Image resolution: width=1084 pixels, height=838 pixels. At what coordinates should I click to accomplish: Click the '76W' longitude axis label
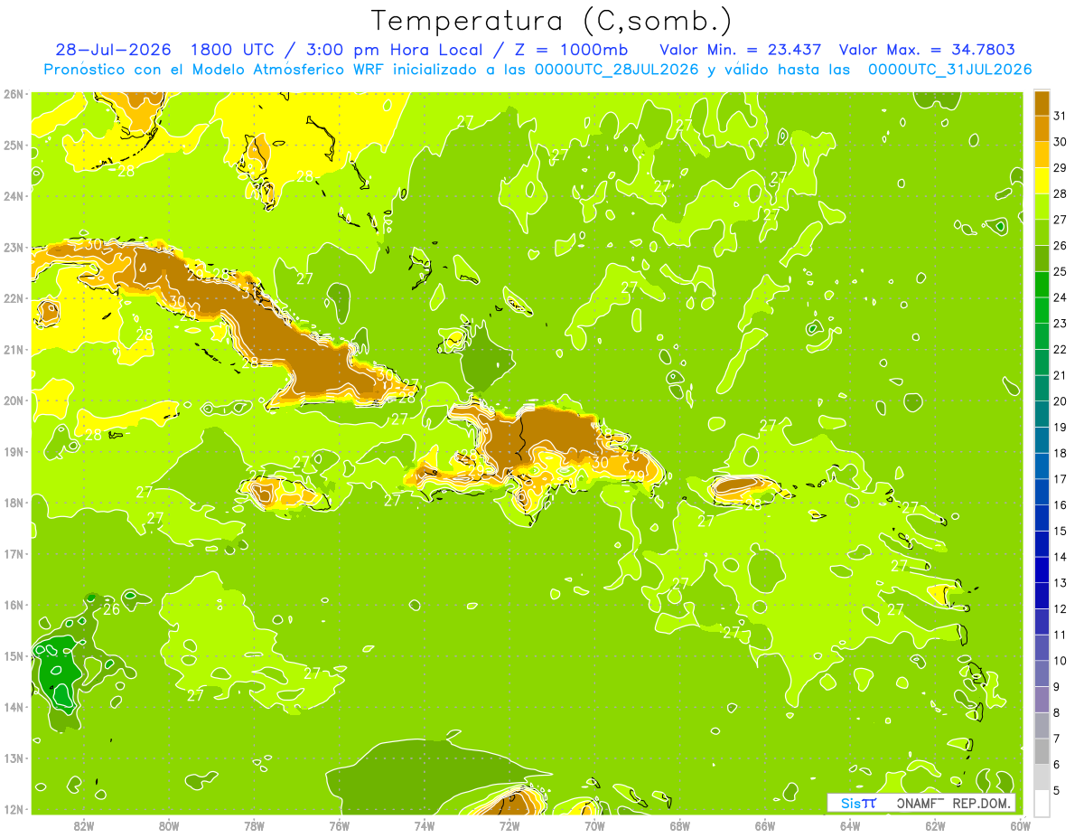pyautogui.click(x=340, y=825)
